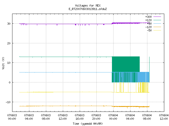Click the x-axis tick 070603 12:00
Viewport: 169px width, 126px height.
pos(63,117)
